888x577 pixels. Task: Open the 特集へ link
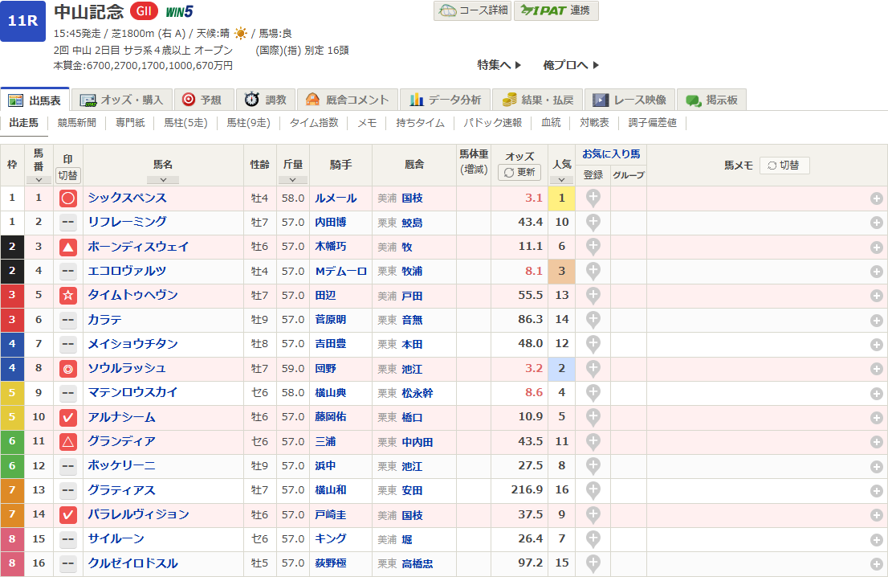coord(499,64)
